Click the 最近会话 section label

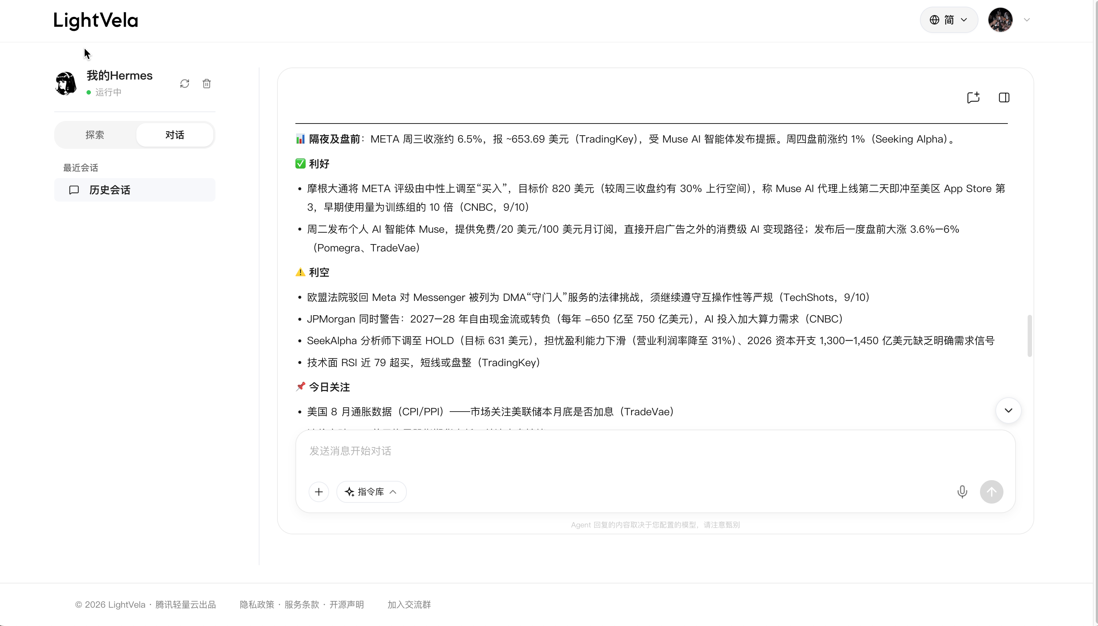[80, 168]
